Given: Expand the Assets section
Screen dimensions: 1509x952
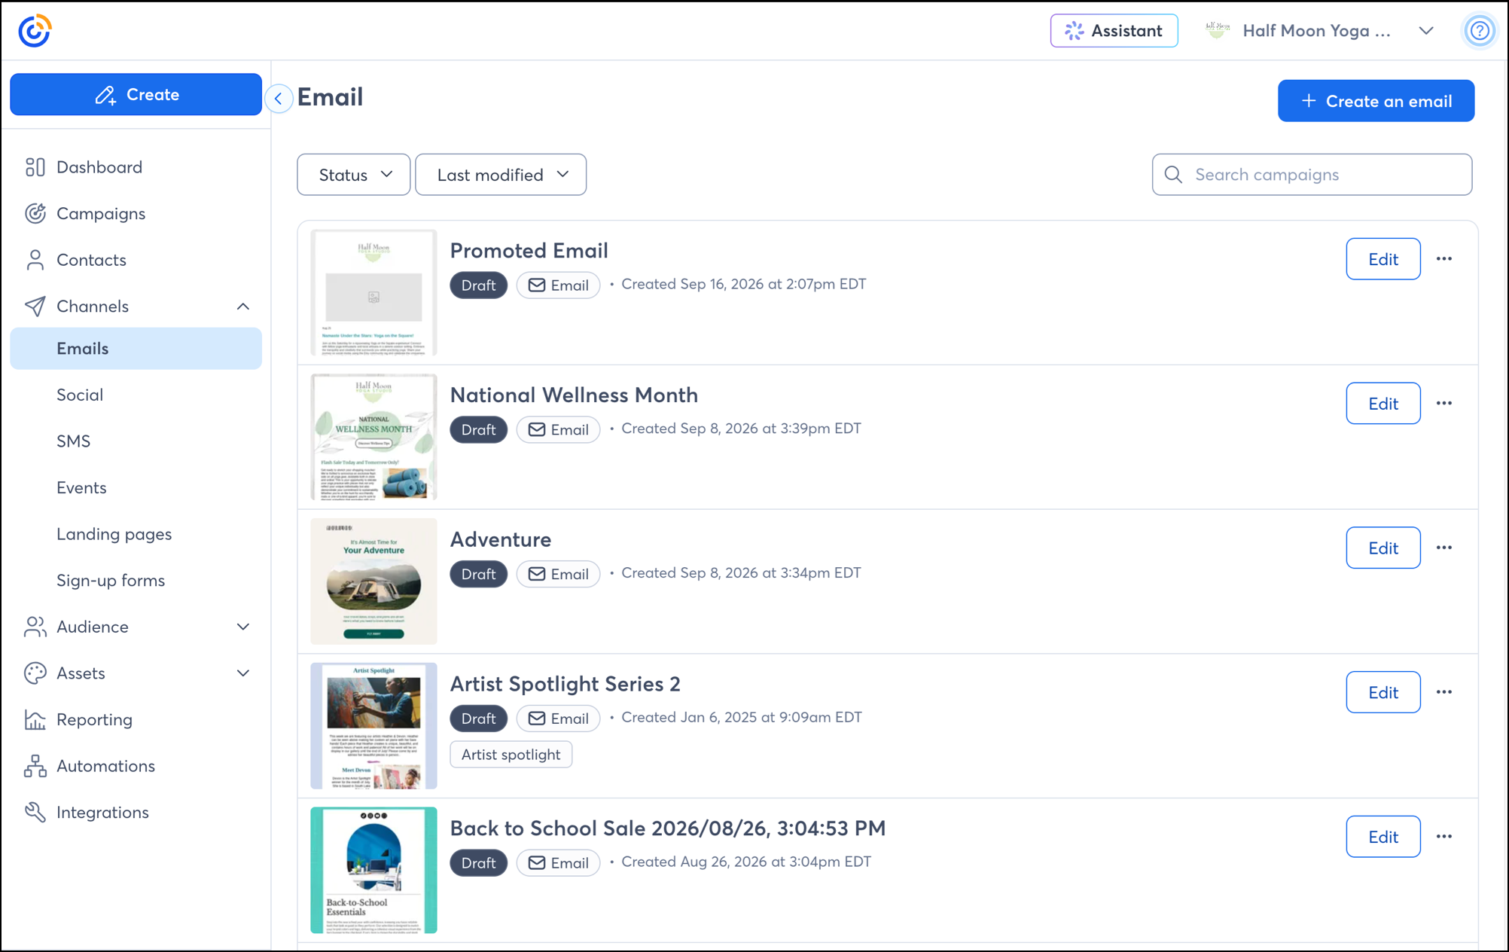Looking at the screenshot, I should coord(243,673).
